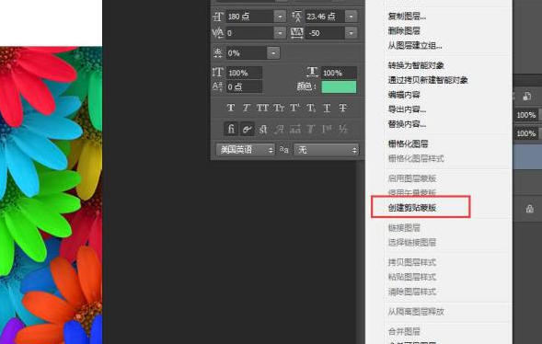
Task: Click the smart object filter icon in Layers panel
Action: pyautogui.click(x=526, y=97)
